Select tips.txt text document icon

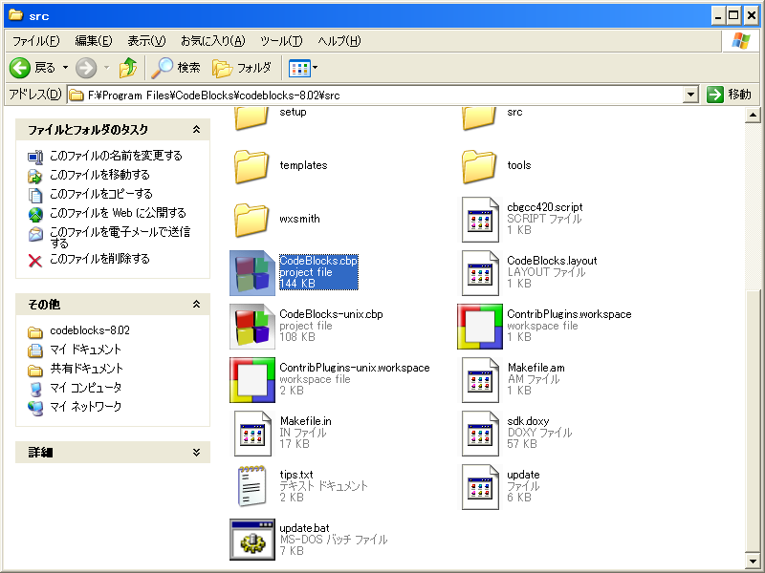click(x=252, y=486)
